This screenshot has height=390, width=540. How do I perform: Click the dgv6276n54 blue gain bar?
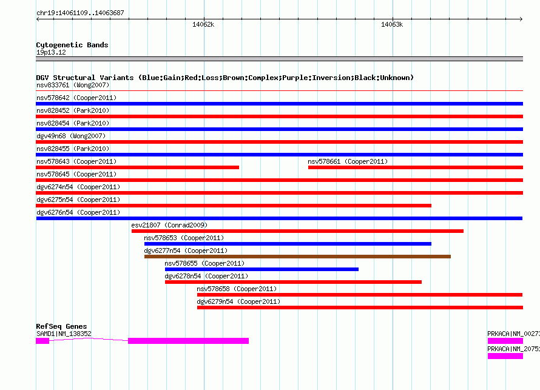(279, 218)
